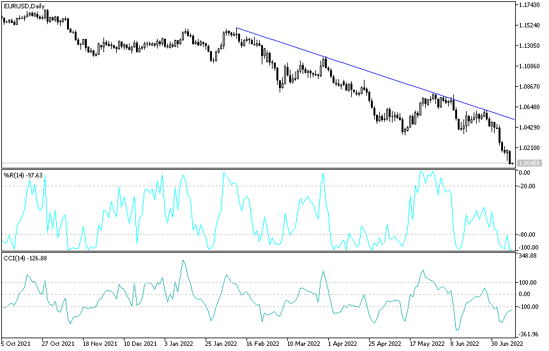The width and height of the screenshot is (549, 351).
Task: Click the current price label 1.00458
Action: point(529,163)
